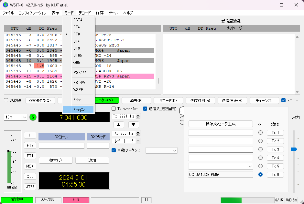304x204 pixels.
Task: Click the QSOをログ(Q) button
Action: [40, 100]
